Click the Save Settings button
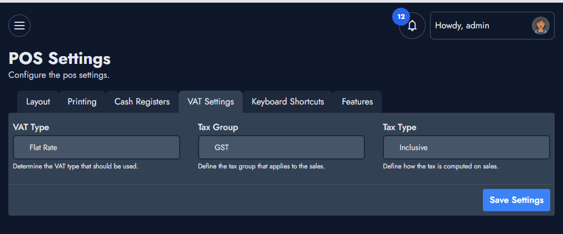This screenshot has width=563, height=234. (516, 200)
